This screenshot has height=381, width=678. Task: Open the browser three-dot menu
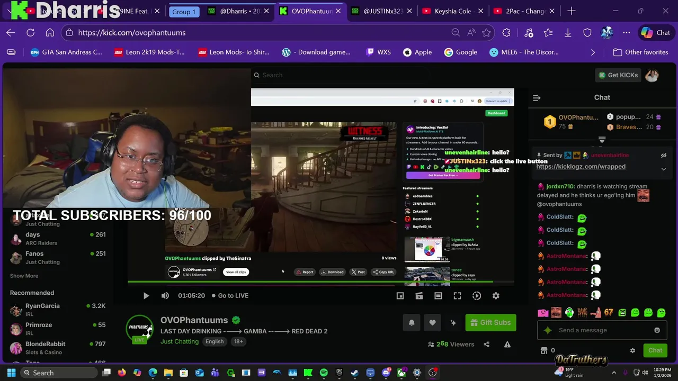coord(627,33)
